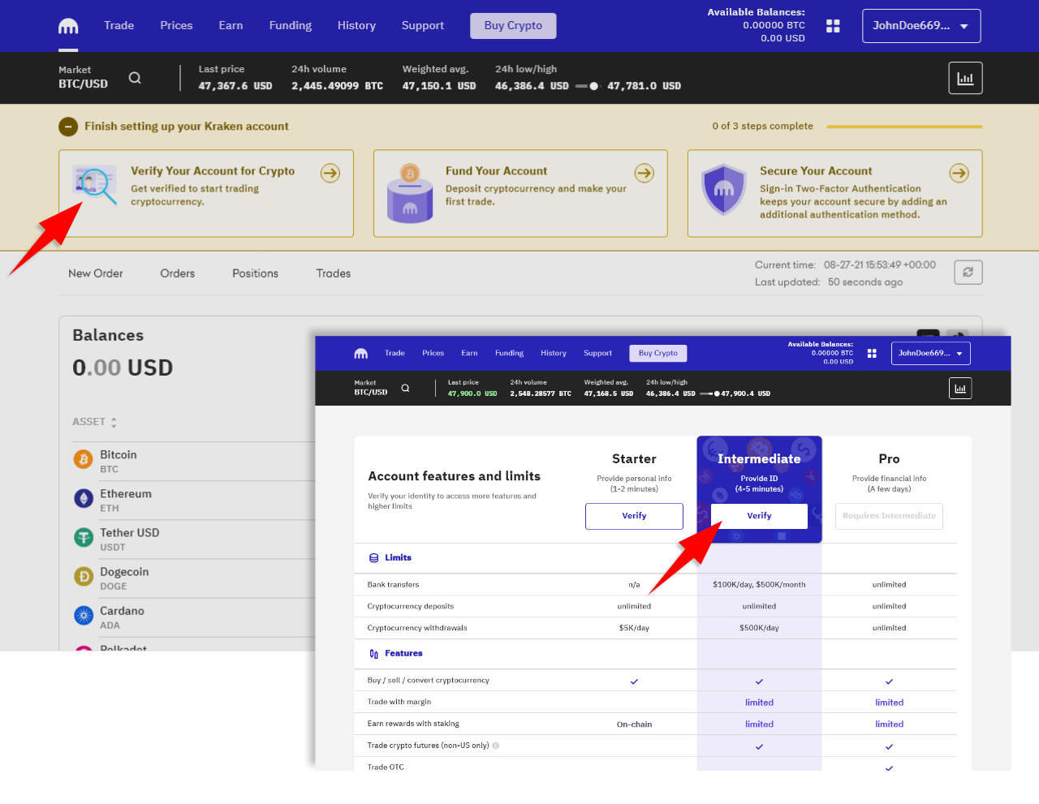The height and width of the screenshot is (804, 1039).
Task: Click the Ethereum asset icon
Action: point(84,499)
